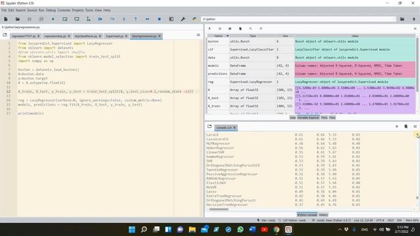Create a new file from the toolbar
Viewport: 420px width, 236px height.
pos(6,19)
